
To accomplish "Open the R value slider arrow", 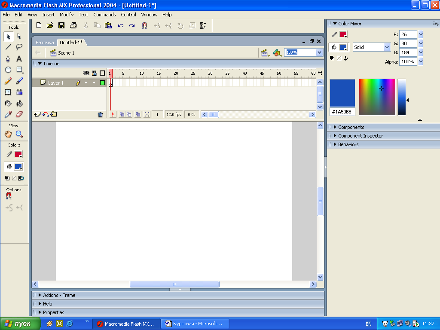I will 421,34.
